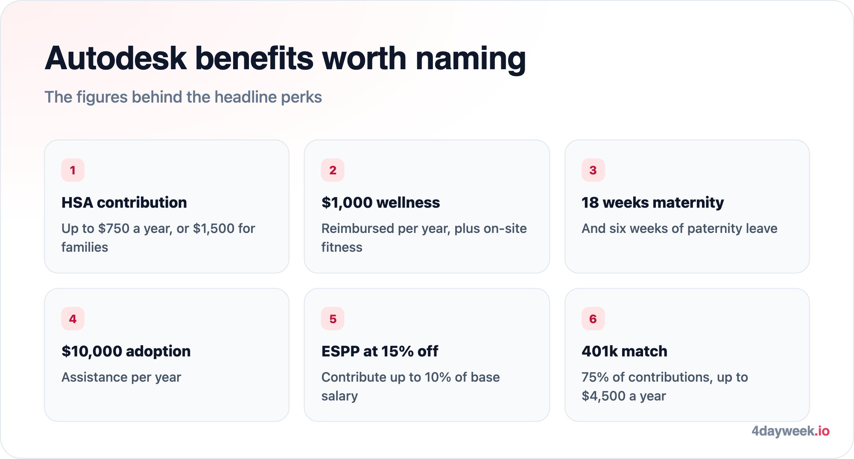Click the number 6 badge
854x459 pixels.
click(593, 319)
